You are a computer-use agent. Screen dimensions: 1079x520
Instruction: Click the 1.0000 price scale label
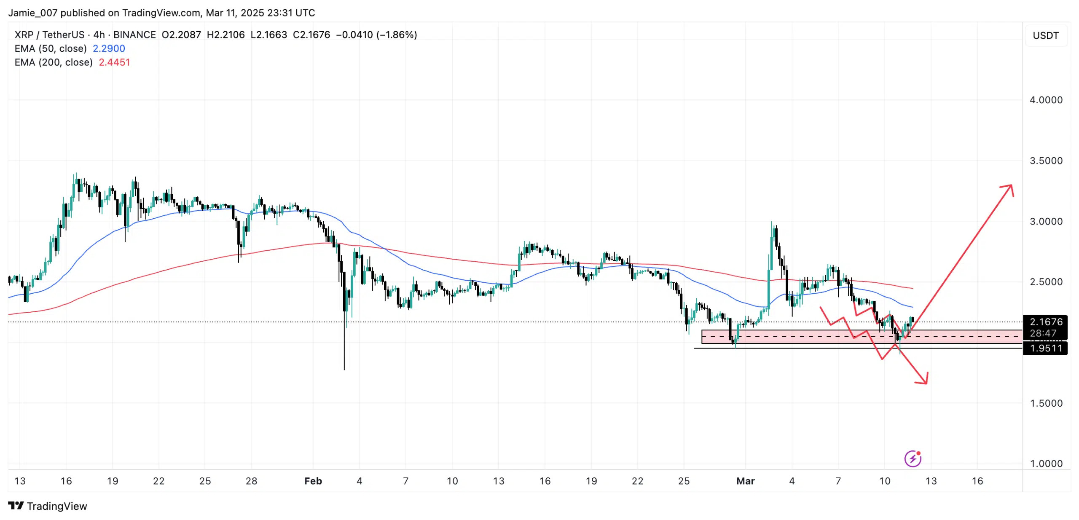pyautogui.click(x=1046, y=464)
